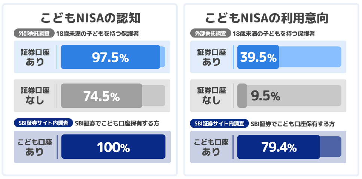Click right SBI証券サイト内調査 navy badge
The image size is (362, 179).
click(219, 123)
